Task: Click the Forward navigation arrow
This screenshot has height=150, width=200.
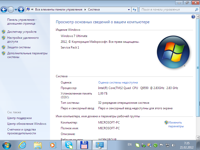Action: 11,9
